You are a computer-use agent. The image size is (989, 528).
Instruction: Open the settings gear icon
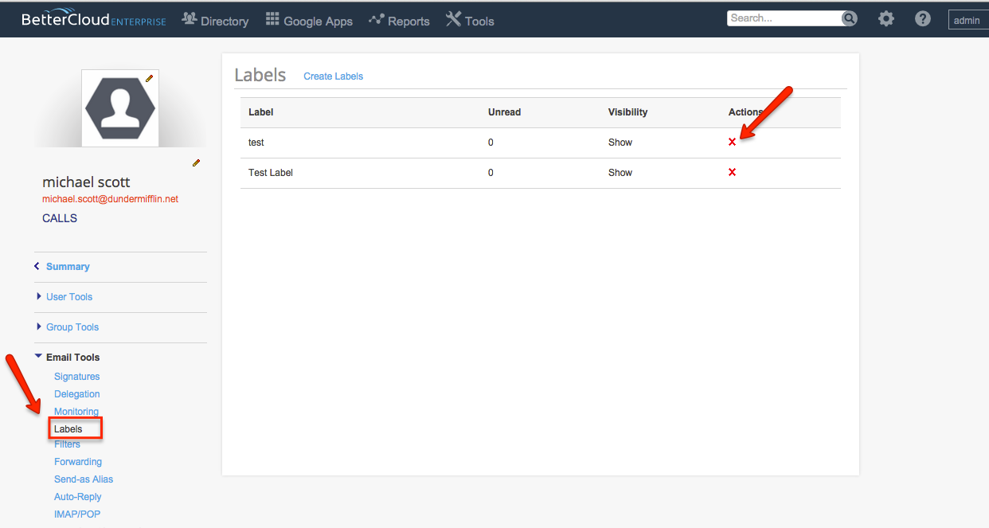pos(886,18)
